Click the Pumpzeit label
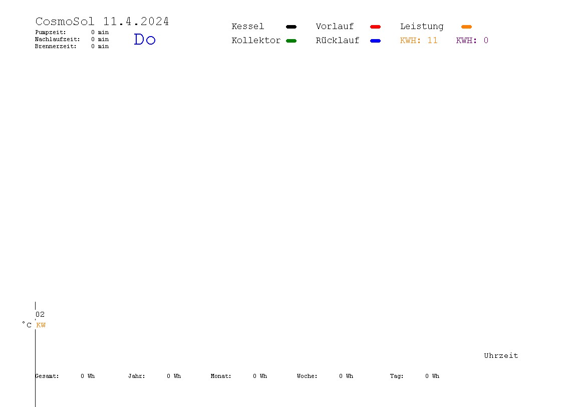 [x=51, y=32]
